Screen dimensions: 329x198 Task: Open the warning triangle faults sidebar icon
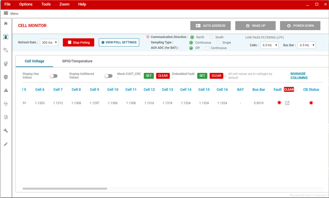(6, 90)
